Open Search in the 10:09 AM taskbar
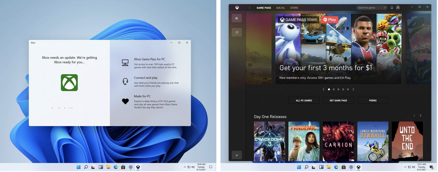Screen dimensions: 438x172 click(86, 168)
